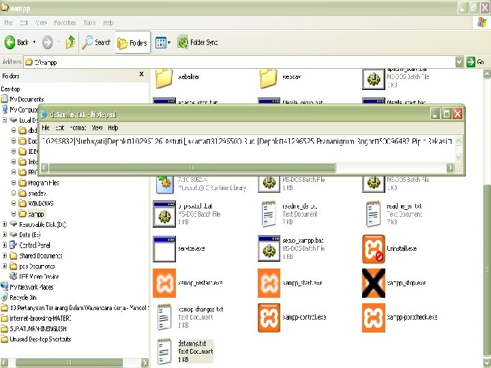Select the setup_xampp.bat icon

click(x=269, y=249)
